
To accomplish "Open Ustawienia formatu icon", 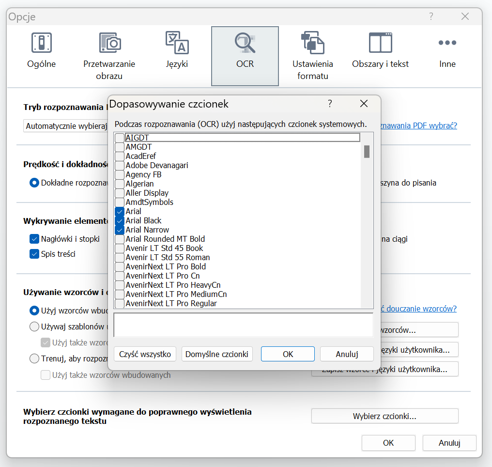I will click(x=312, y=43).
